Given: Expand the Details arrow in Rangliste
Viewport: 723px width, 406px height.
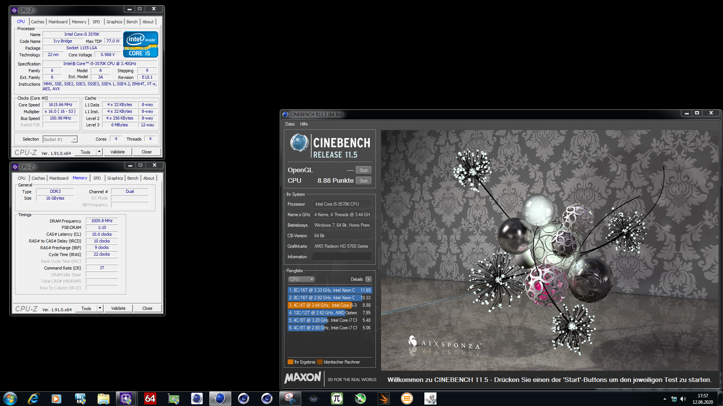Looking at the screenshot, I should tap(368, 279).
